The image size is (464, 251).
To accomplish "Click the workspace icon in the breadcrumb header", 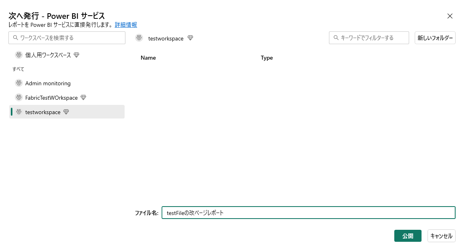I will [139, 38].
